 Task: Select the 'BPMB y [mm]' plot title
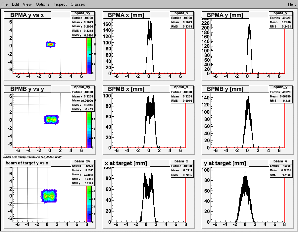coord(225,89)
